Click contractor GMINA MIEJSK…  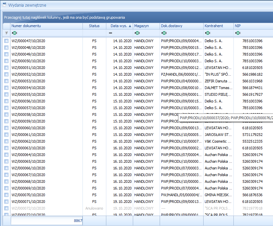(218, 195)
